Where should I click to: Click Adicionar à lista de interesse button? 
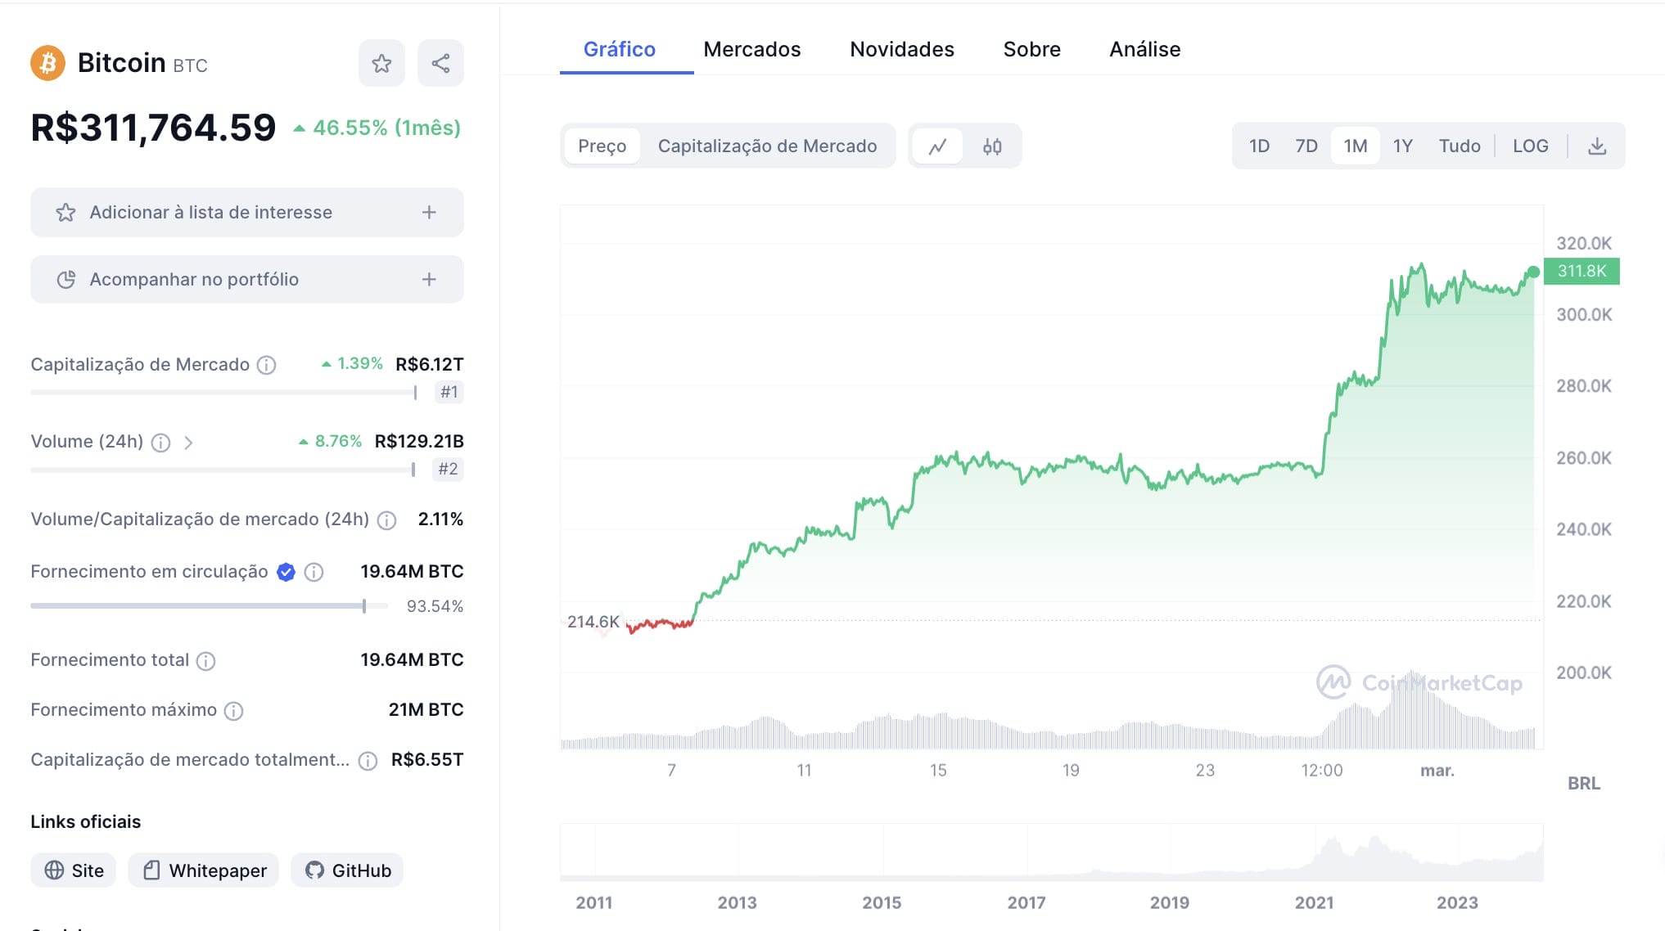point(247,213)
